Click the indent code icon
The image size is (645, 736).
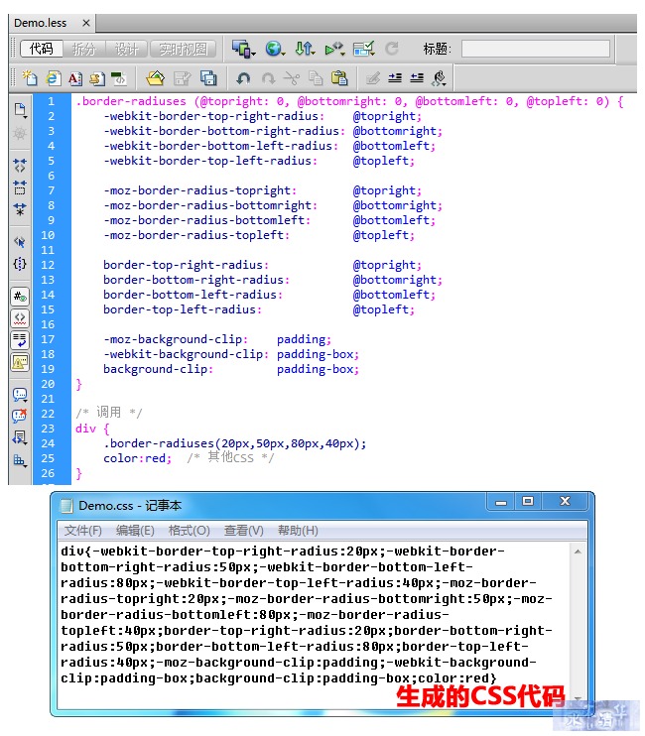[395, 78]
